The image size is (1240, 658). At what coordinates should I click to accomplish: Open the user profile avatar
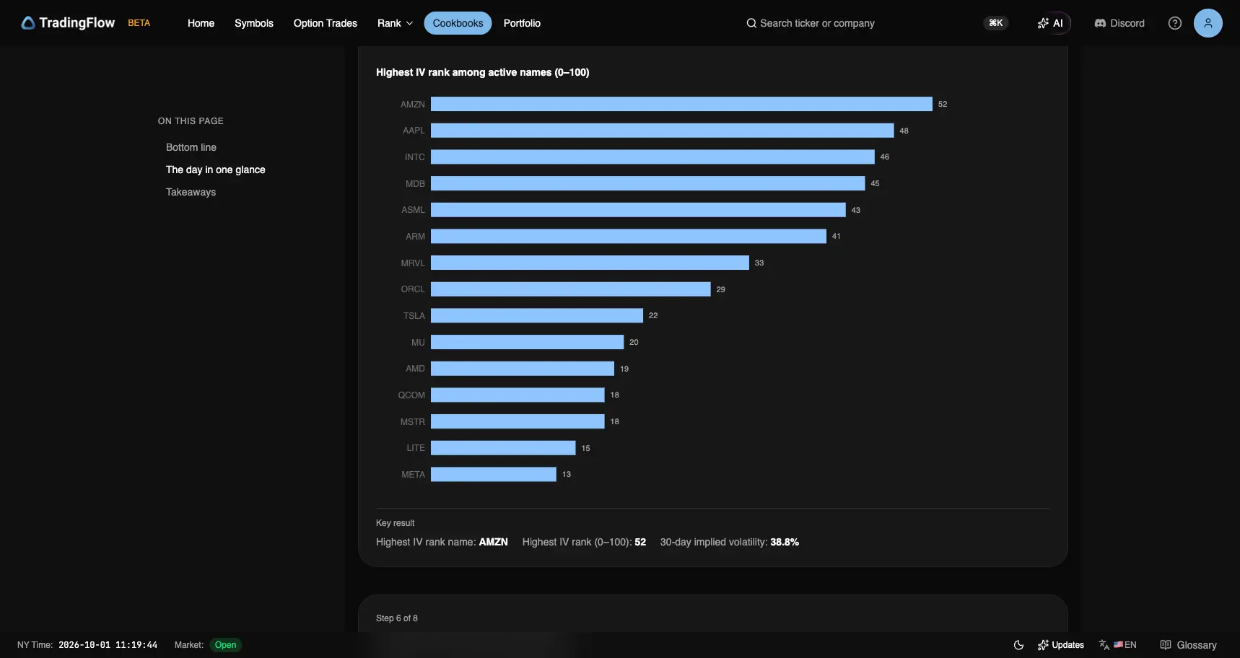(x=1208, y=23)
